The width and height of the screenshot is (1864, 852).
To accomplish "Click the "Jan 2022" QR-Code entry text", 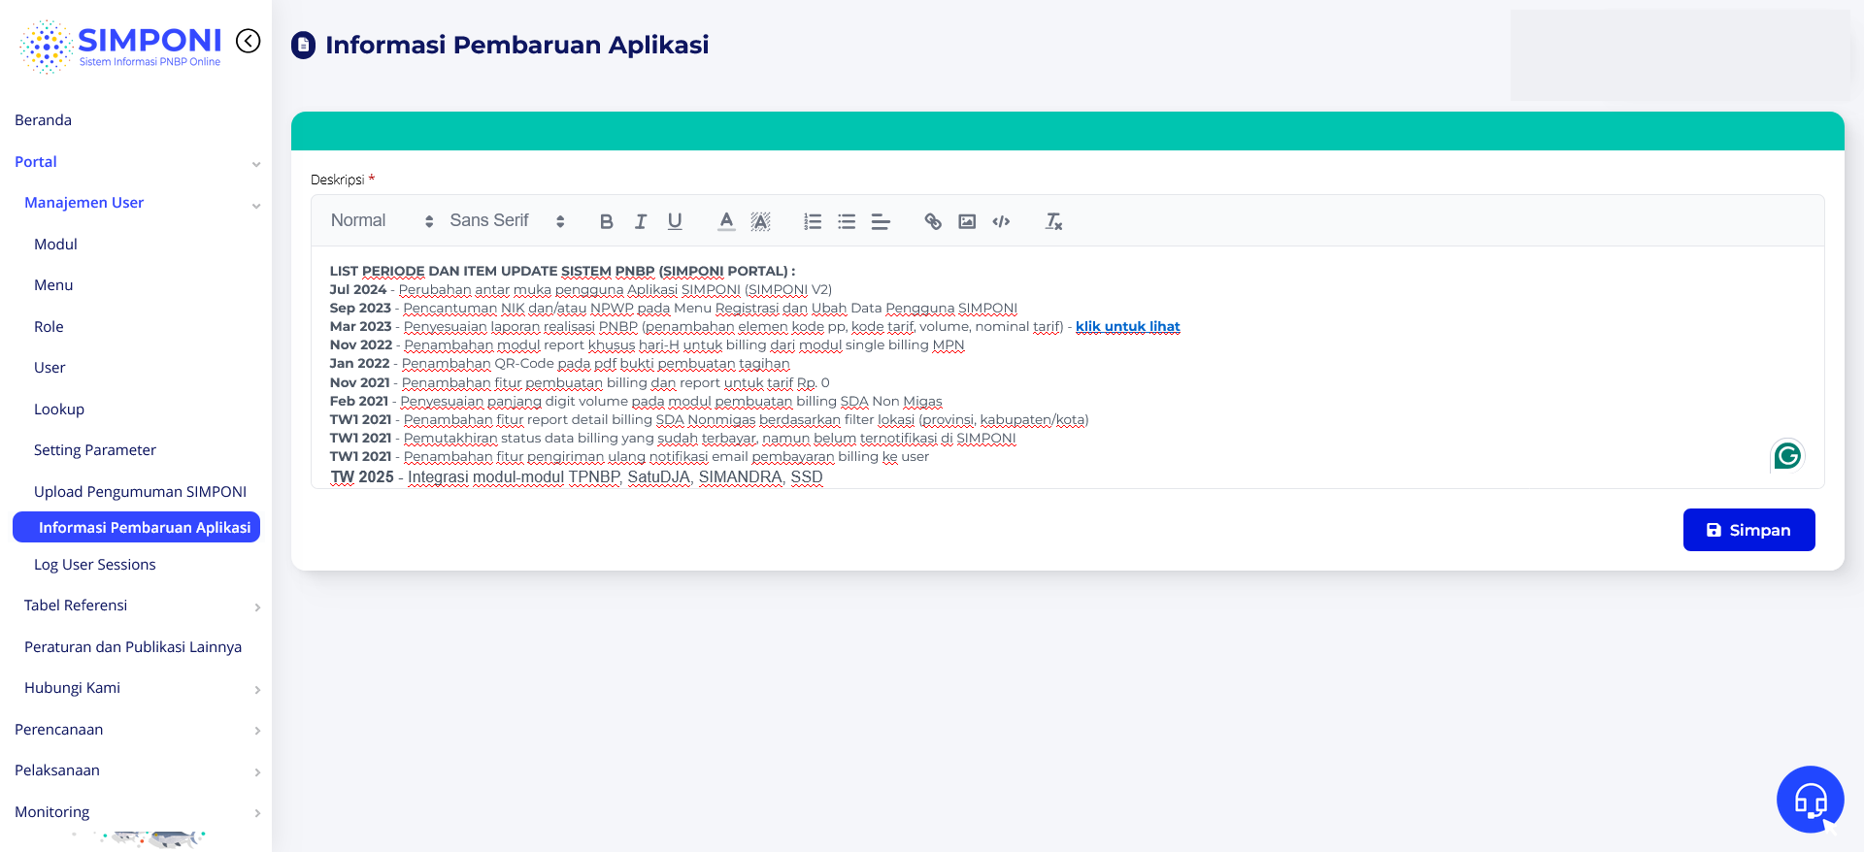I will click(560, 364).
